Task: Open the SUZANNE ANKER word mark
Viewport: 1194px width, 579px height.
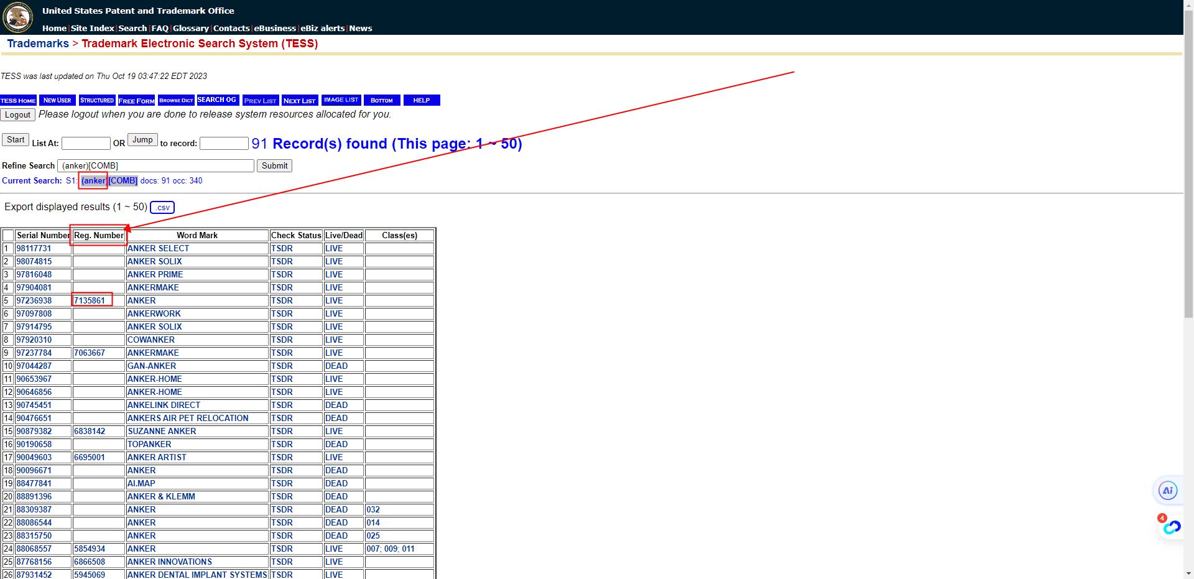Action: 162,432
